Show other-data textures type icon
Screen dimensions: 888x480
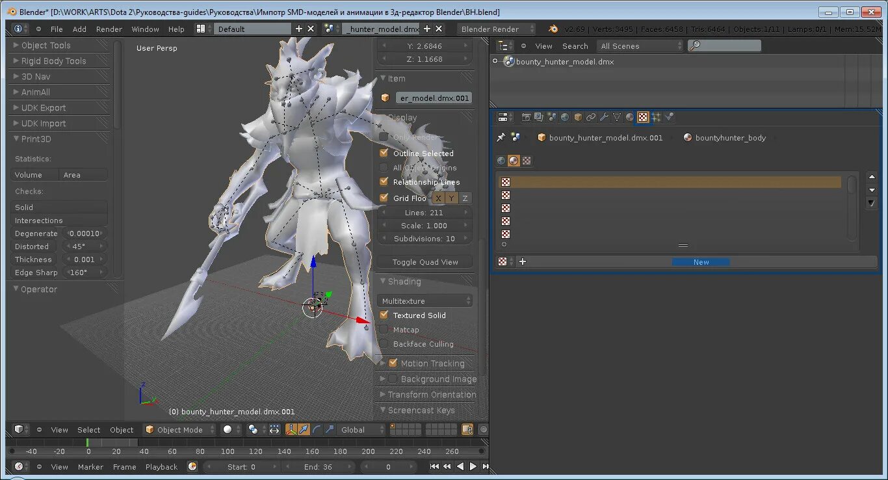click(x=527, y=161)
